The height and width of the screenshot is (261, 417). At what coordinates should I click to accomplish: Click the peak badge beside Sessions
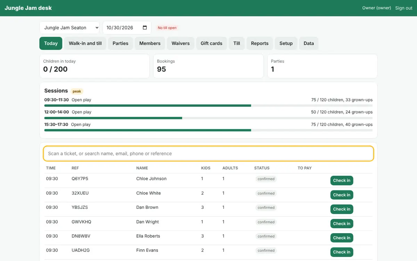[x=77, y=91]
